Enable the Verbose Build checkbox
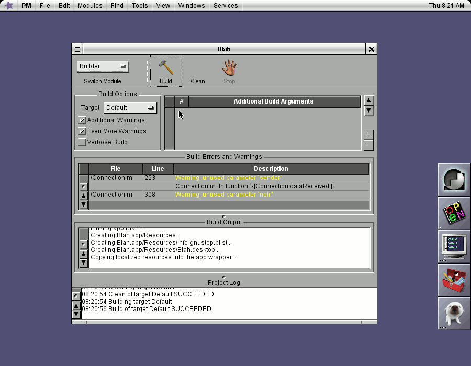Image resolution: width=471 pixels, height=366 pixels. click(82, 142)
